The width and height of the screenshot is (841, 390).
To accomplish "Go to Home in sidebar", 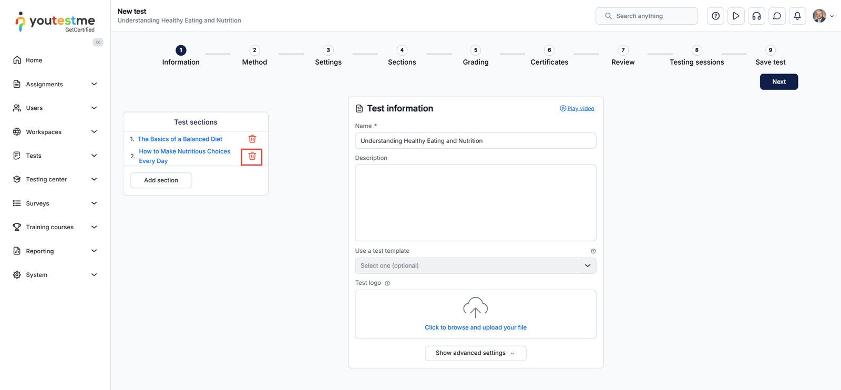I will (34, 60).
